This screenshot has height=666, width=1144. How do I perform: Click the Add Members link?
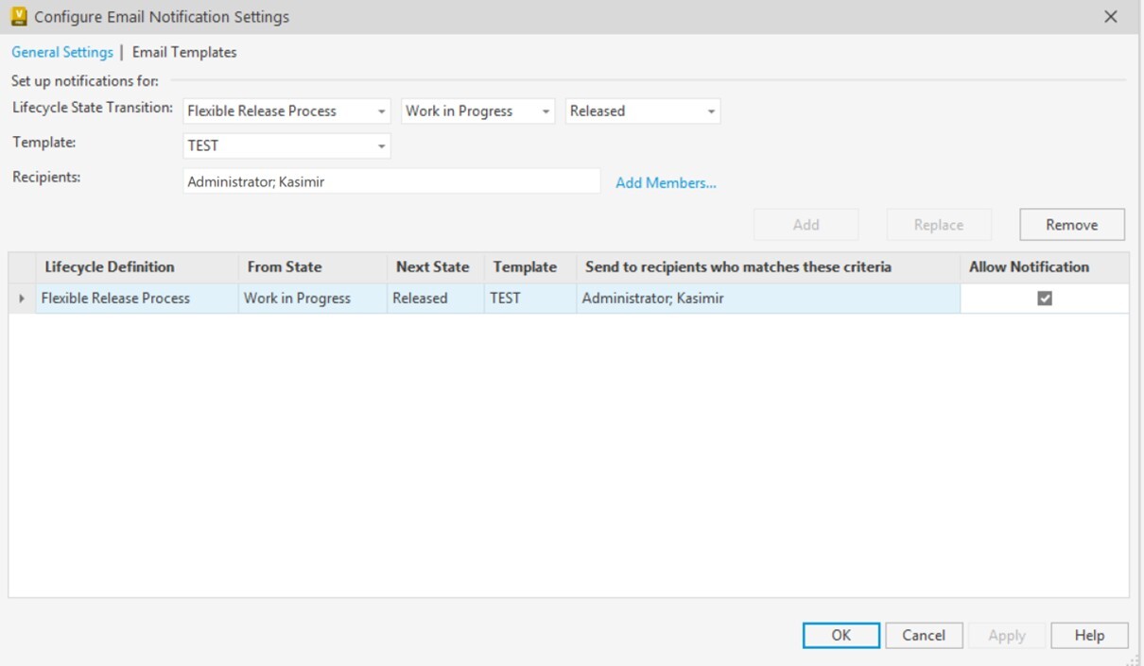666,183
